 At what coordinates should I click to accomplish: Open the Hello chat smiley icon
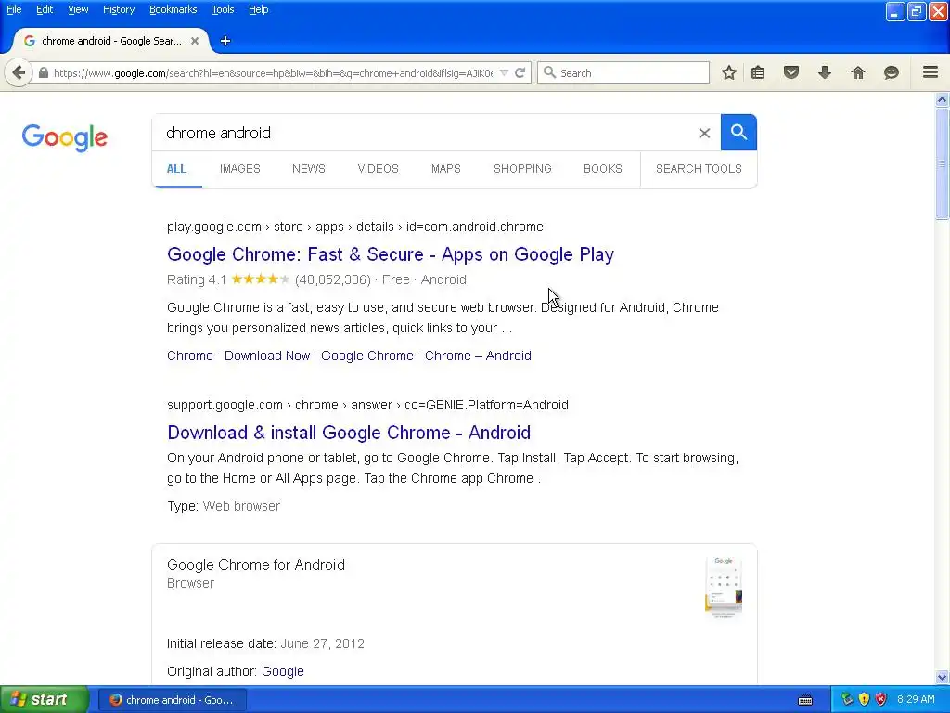tap(892, 72)
